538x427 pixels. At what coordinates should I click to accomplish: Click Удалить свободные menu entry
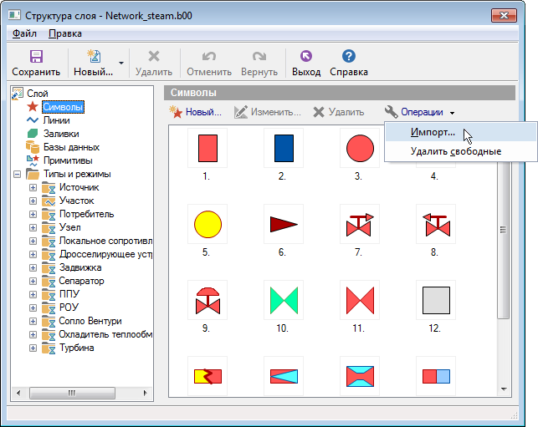coord(456,151)
